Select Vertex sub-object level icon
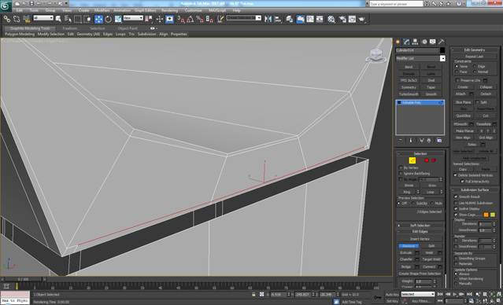503x305 pixels. pos(405,160)
